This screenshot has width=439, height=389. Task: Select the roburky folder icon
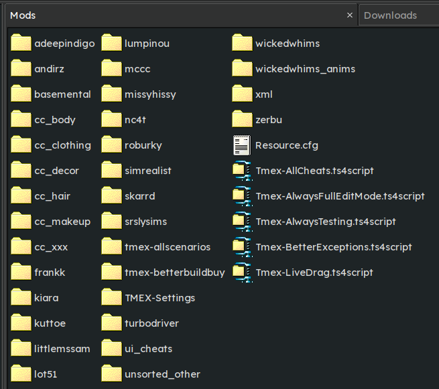[111, 145]
